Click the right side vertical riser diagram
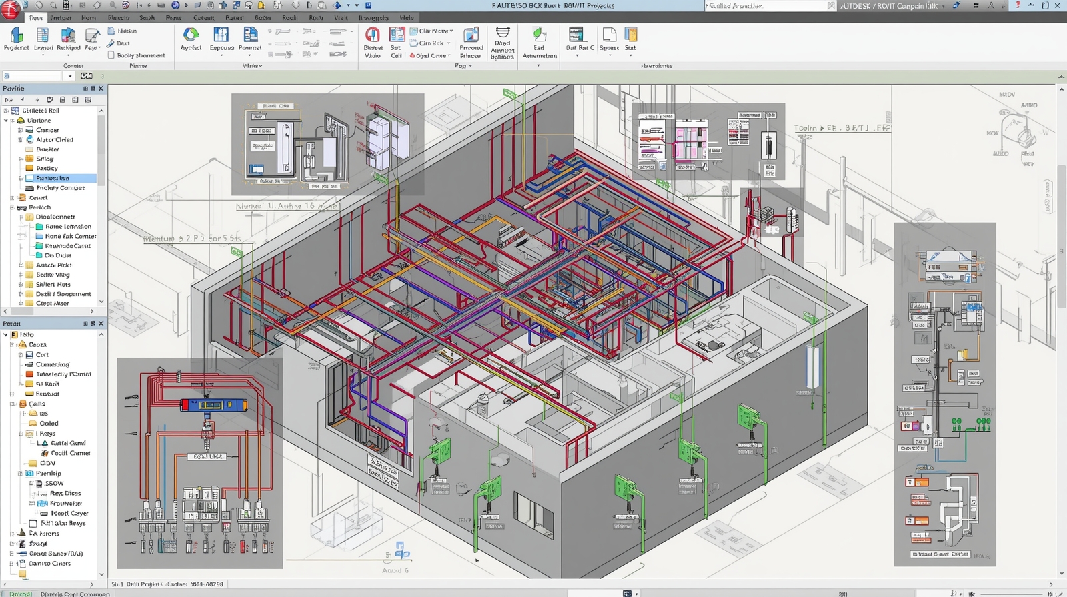Viewport: 1067px width, 597px height. point(944,394)
